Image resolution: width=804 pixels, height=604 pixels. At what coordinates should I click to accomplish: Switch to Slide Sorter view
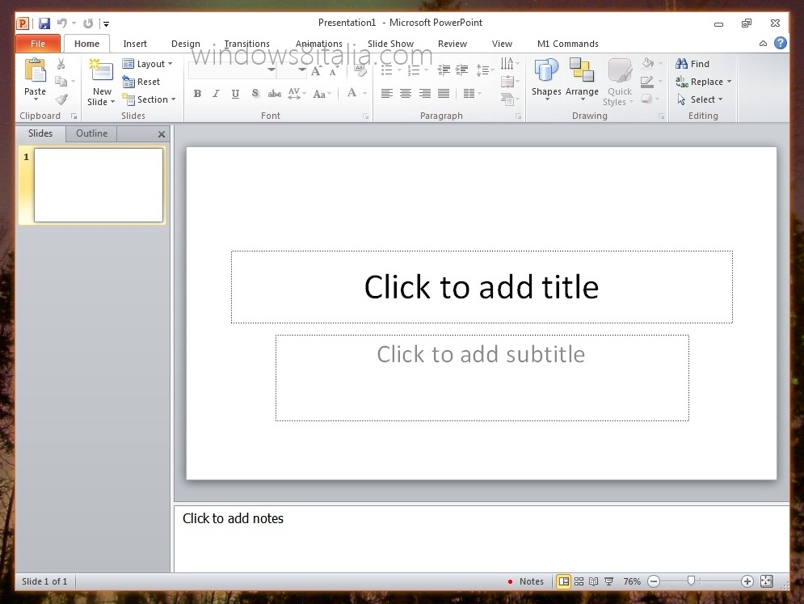[x=579, y=581]
